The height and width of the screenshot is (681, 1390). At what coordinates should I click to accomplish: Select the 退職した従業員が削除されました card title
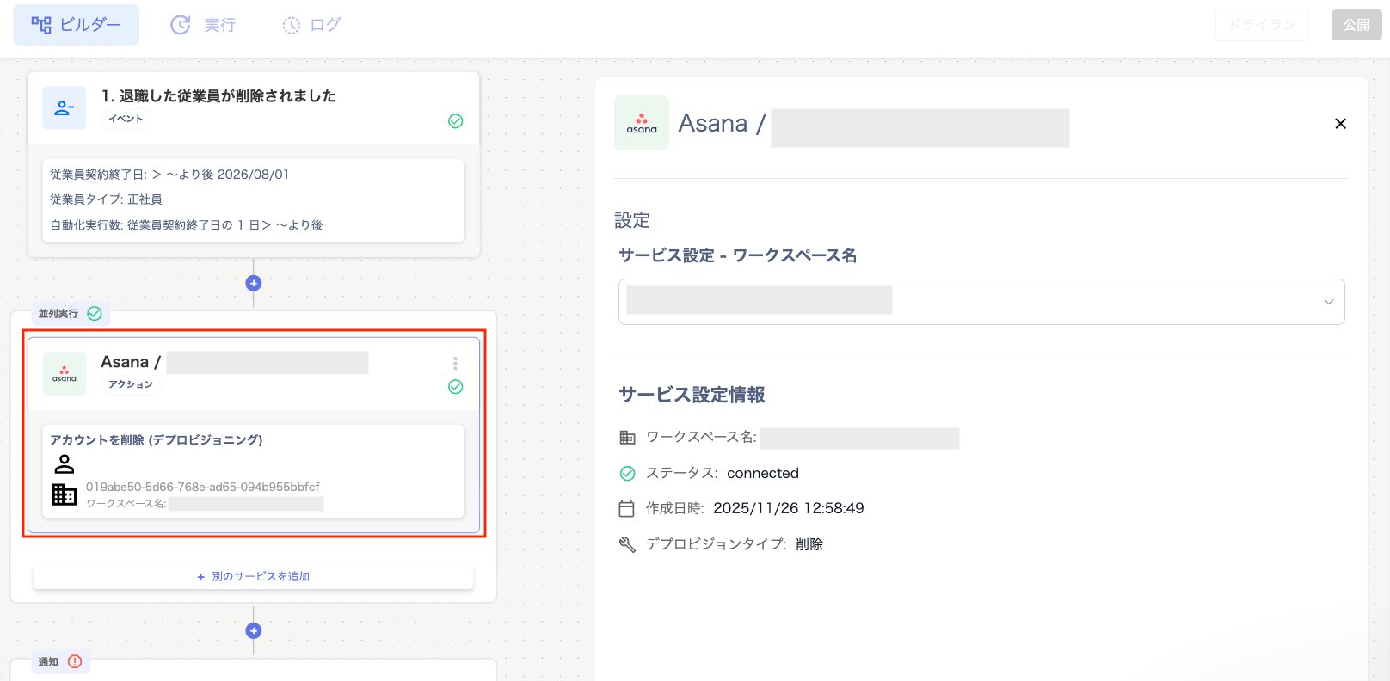218,95
